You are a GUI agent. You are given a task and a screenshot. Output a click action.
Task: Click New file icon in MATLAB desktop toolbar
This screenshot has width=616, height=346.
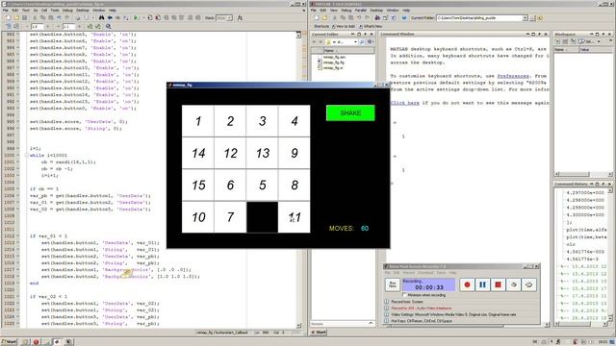coord(317,17)
